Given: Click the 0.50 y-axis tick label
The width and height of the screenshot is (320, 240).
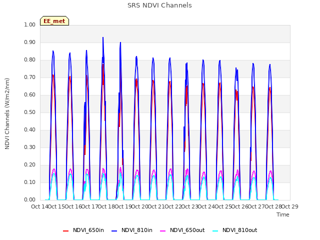Looking at the screenshot, I should point(30,112).
